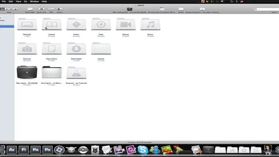This screenshot has height=157, width=279.
Task: Click the flag icon in menu bar
Action: tap(242, 1)
